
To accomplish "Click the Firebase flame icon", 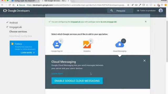I will click(x=12, y=44).
